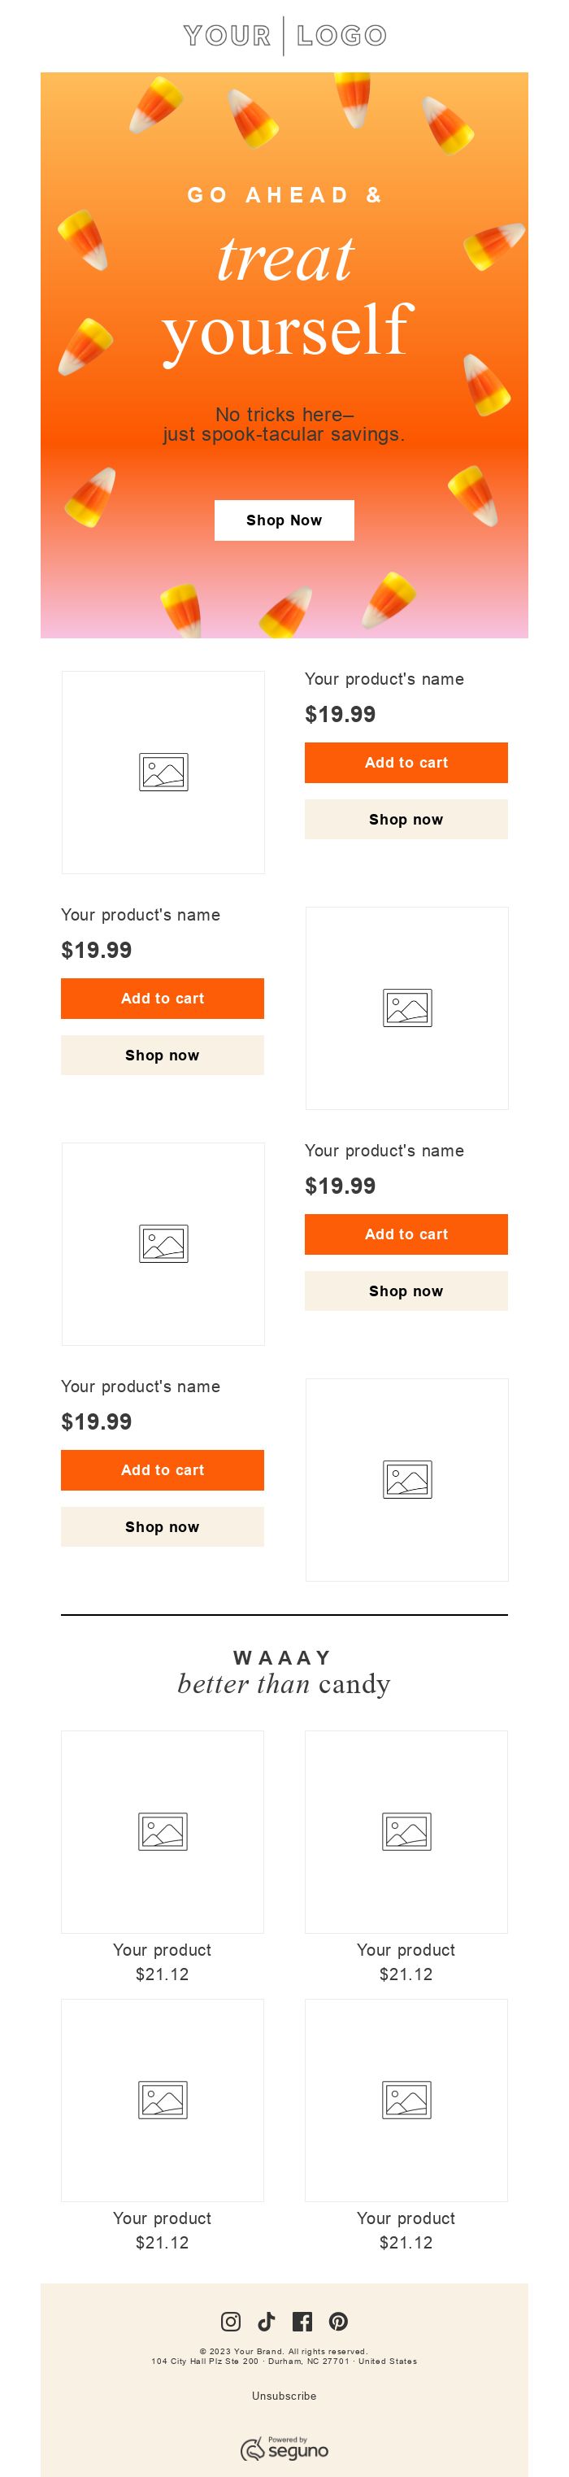
Task: Click the YOUR LOGO header image
Action: pos(284,36)
